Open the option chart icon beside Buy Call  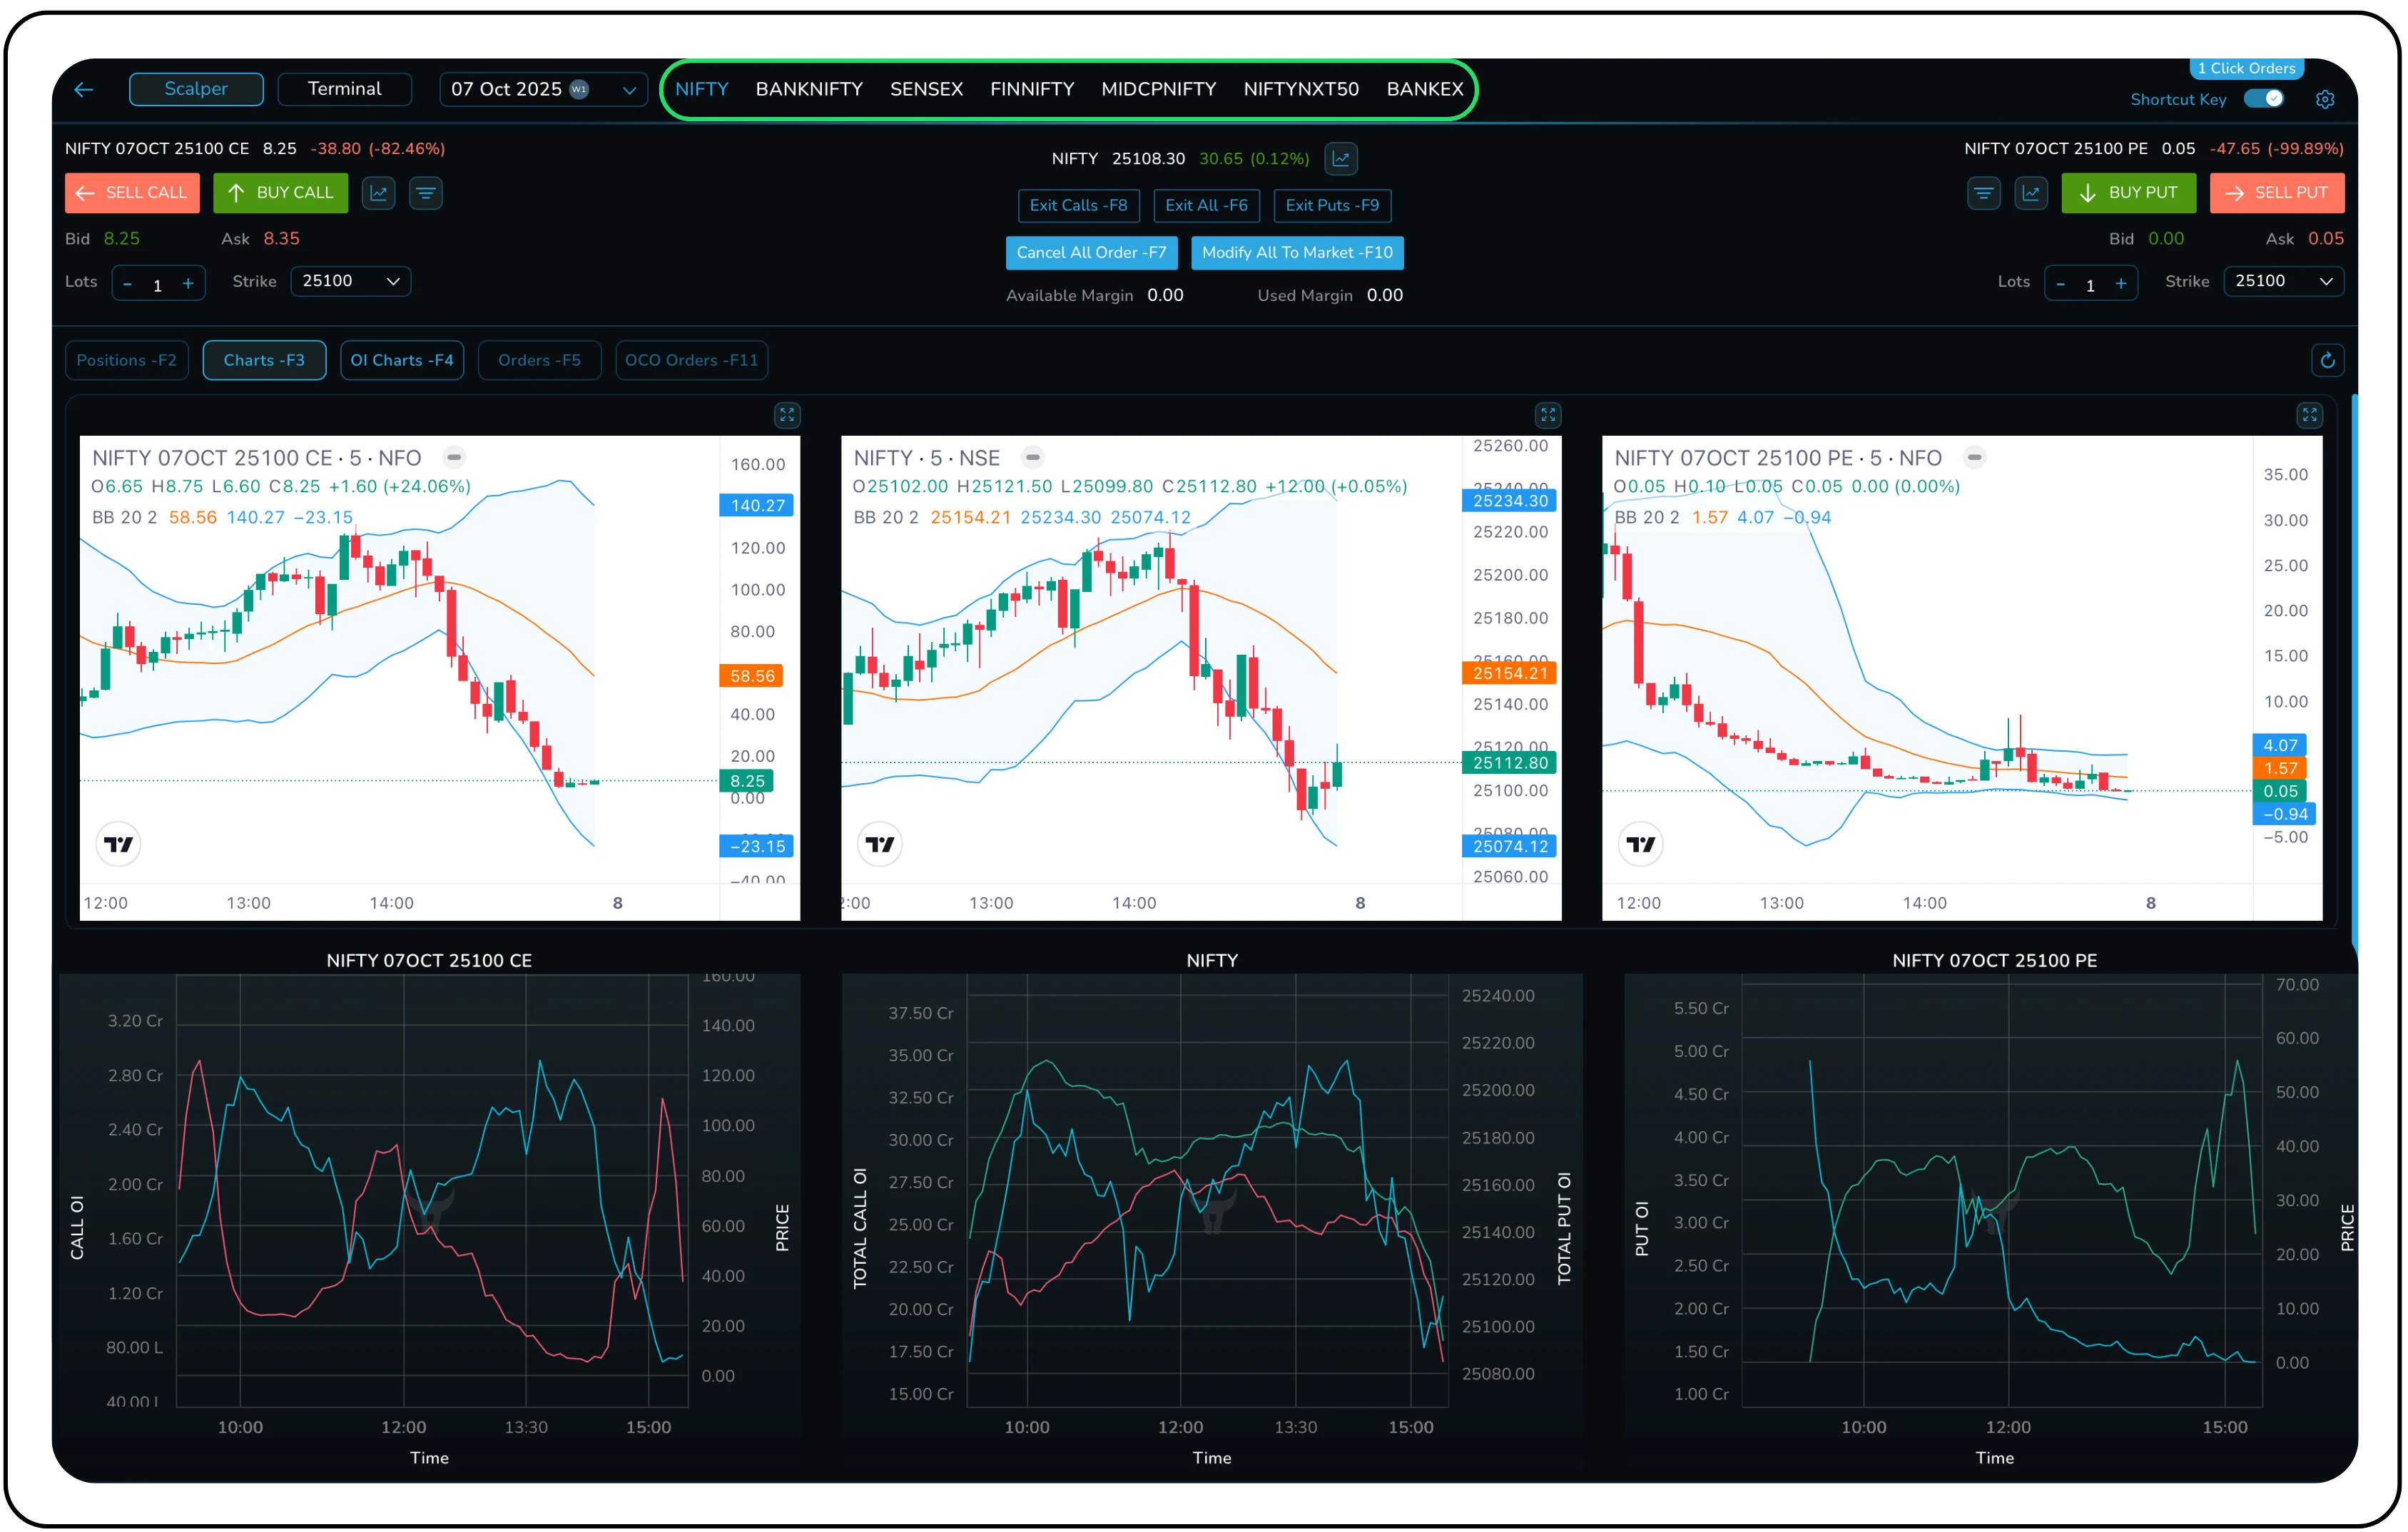378,193
